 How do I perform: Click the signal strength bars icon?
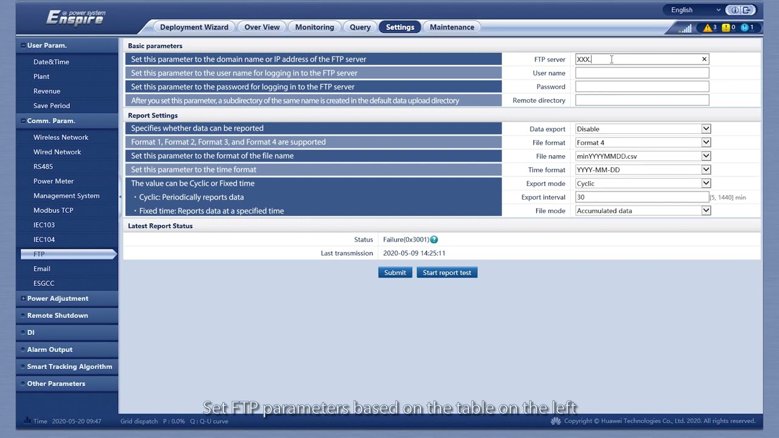pyautogui.click(x=686, y=28)
